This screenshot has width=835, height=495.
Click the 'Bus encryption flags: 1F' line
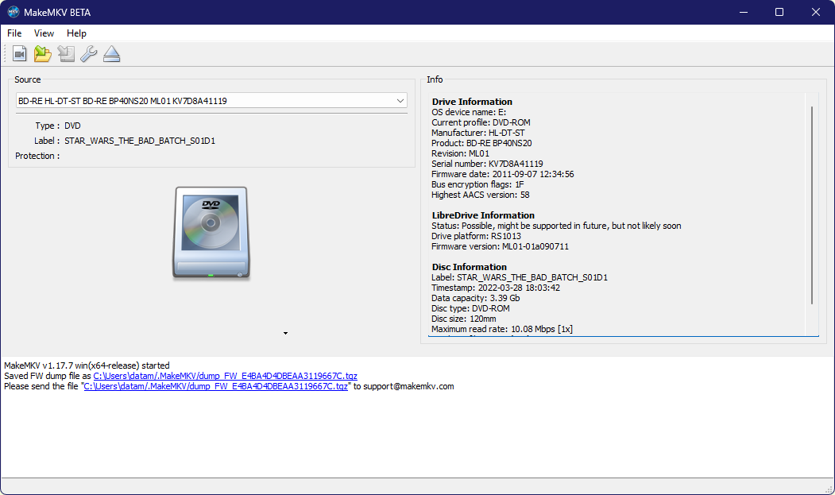coord(477,184)
